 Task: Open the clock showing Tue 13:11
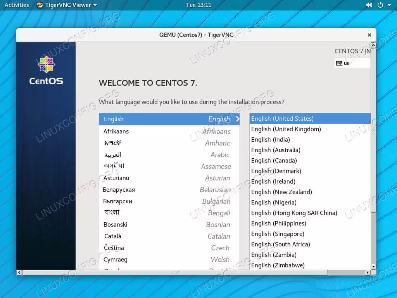(198, 5)
